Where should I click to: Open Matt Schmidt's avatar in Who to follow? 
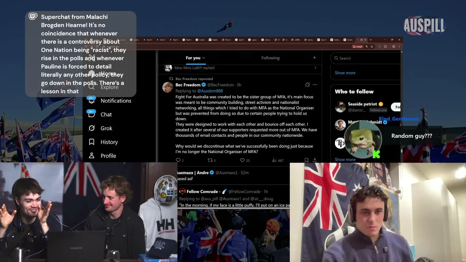pos(340,125)
